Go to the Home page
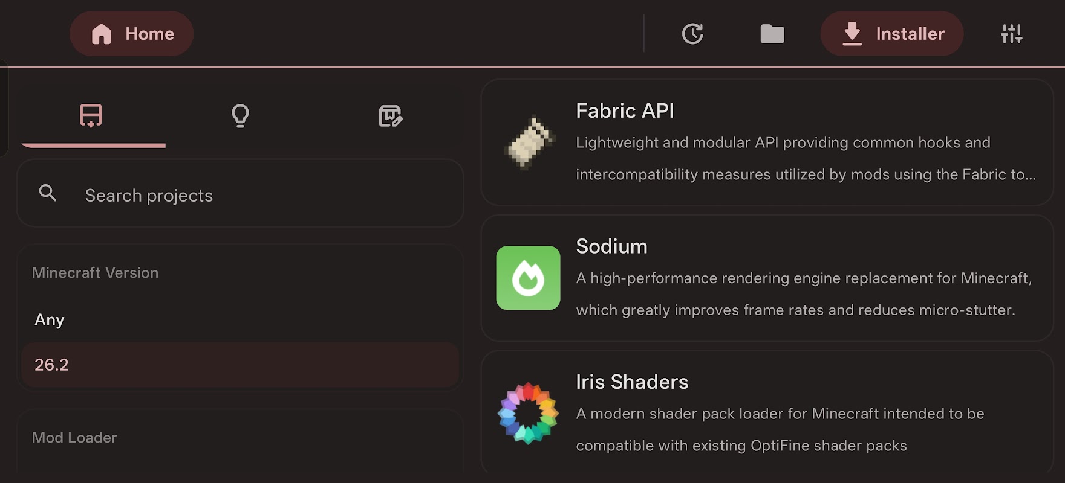This screenshot has width=1065, height=483. tap(131, 34)
